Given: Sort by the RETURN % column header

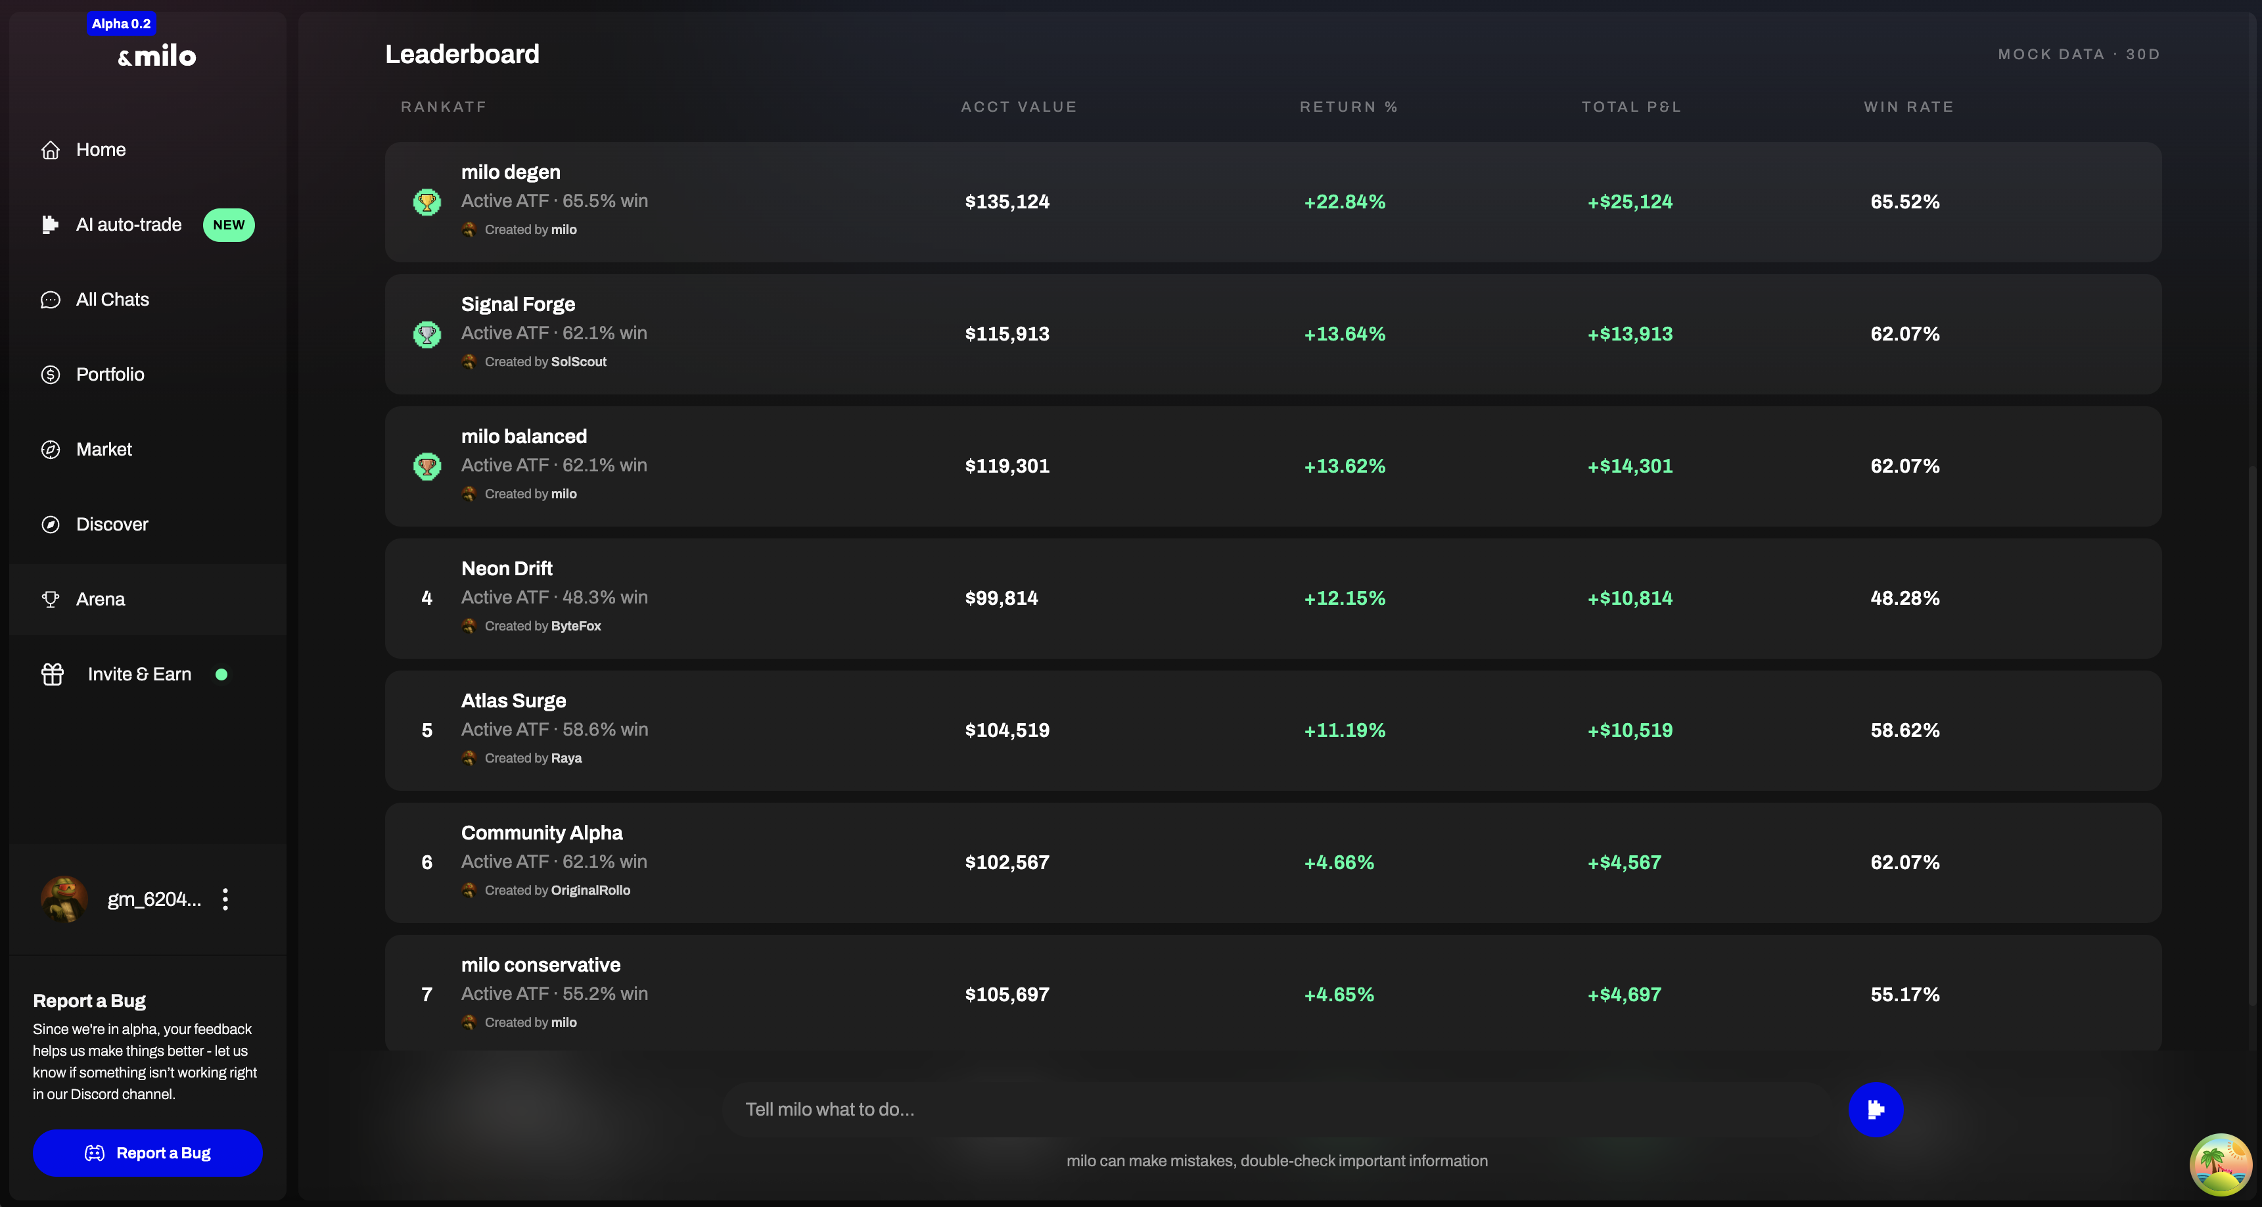Looking at the screenshot, I should pyautogui.click(x=1348, y=106).
